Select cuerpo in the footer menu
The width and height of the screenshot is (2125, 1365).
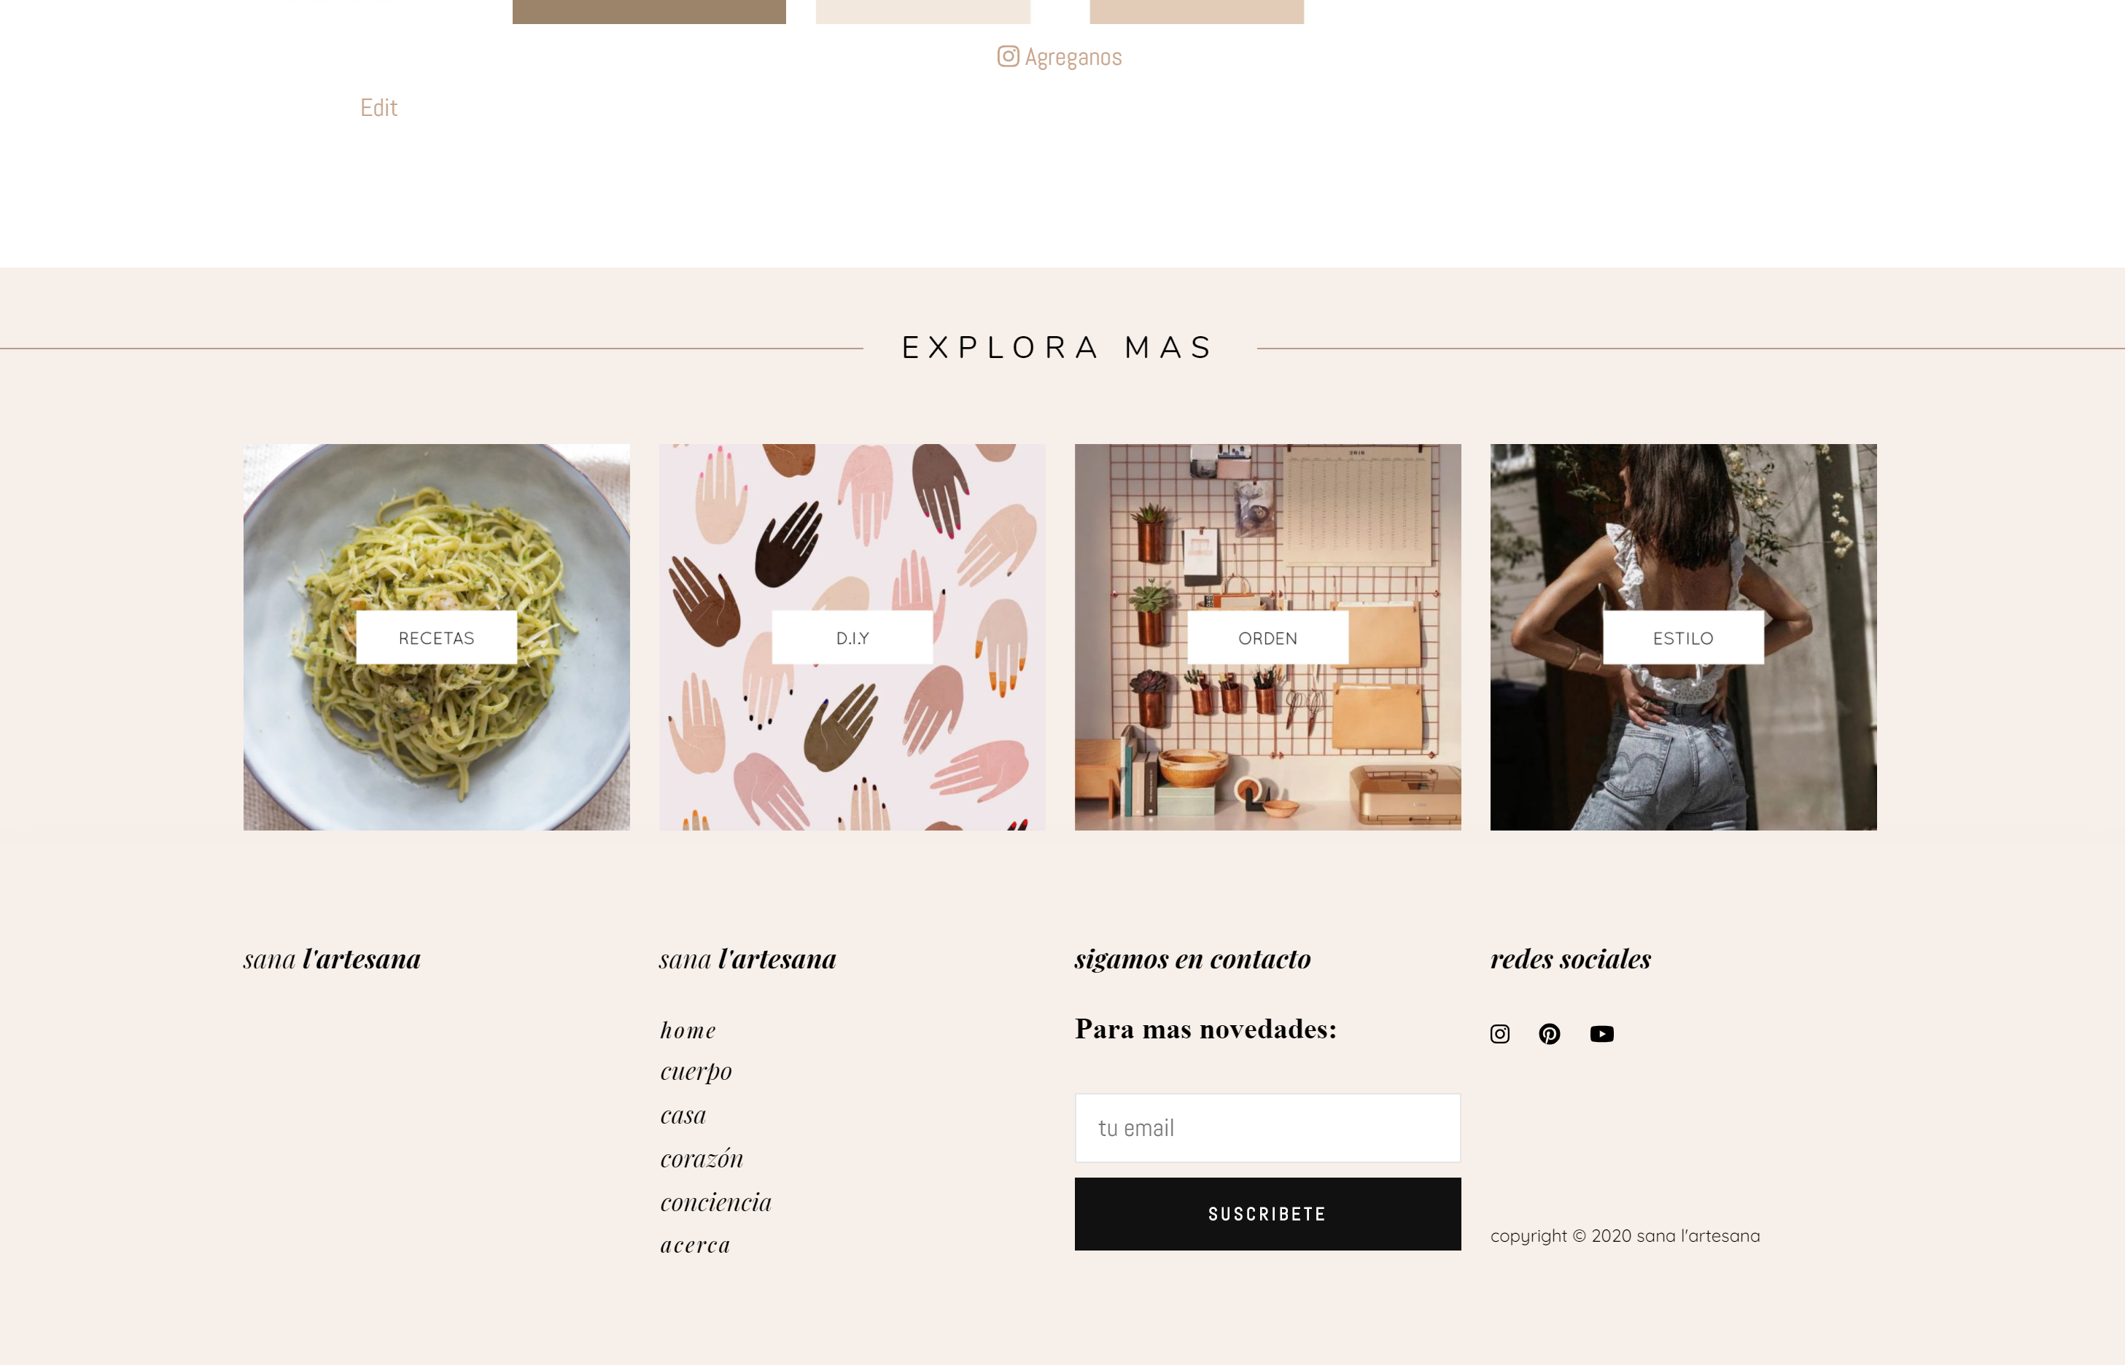click(x=696, y=1072)
